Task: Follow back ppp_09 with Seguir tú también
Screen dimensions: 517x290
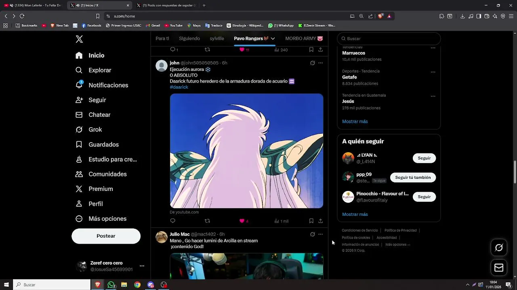Action: 413,178
